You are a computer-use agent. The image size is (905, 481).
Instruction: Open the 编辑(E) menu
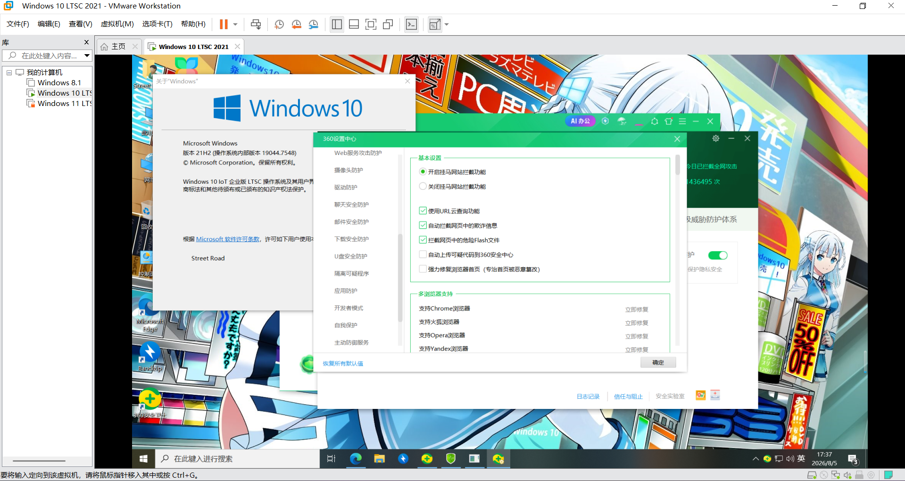[x=49, y=24]
